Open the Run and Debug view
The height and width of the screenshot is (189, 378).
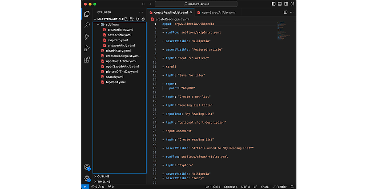[x=87, y=48]
